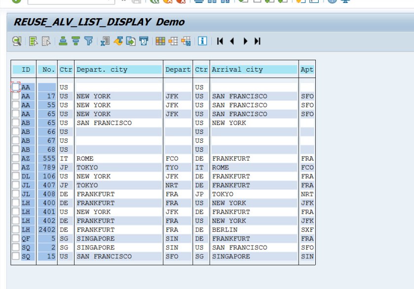Click the Select All rows icon
Image resolution: width=414 pixels, height=289 pixels.
click(x=34, y=41)
